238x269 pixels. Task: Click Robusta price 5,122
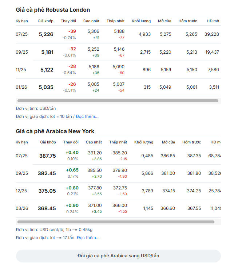pos(47,70)
